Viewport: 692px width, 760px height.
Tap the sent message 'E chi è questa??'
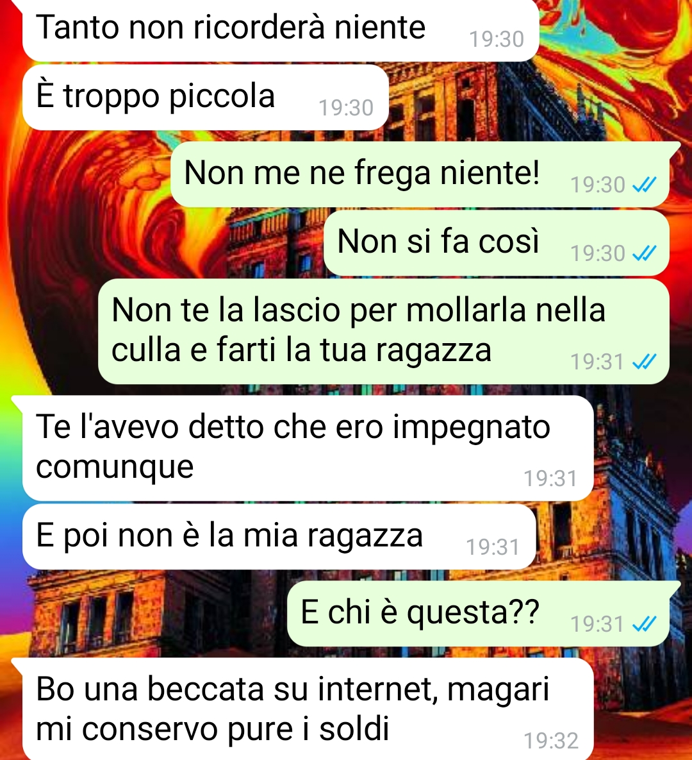479,614
